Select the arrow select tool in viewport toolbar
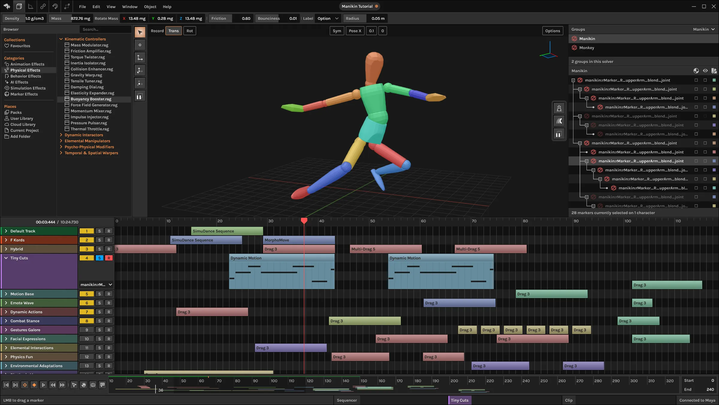The height and width of the screenshot is (405, 719). click(x=140, y=32)
